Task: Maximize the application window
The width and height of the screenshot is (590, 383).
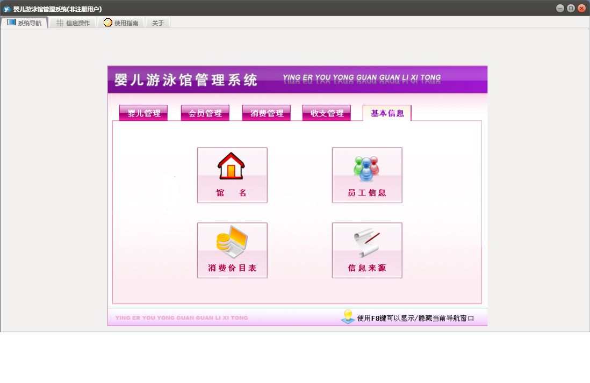Action: point(571,8)
